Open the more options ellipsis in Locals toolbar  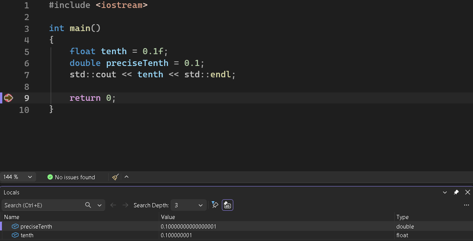point(467,205)
